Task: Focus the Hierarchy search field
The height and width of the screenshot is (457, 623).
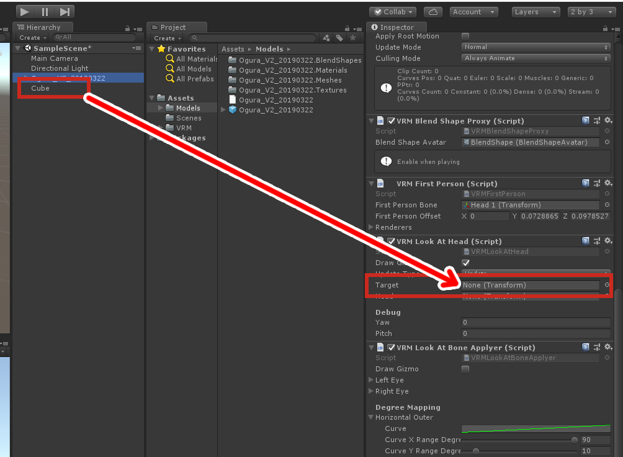Action: [94, 37]
